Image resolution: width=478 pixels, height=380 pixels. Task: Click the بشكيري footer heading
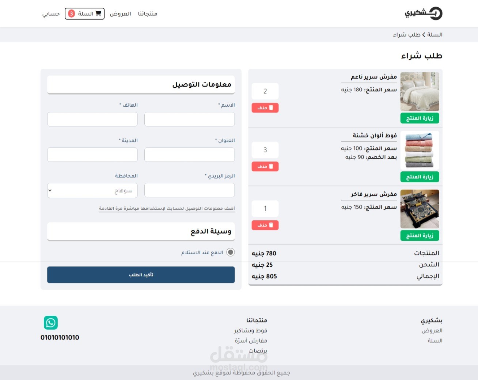click(x=432, y=320)
